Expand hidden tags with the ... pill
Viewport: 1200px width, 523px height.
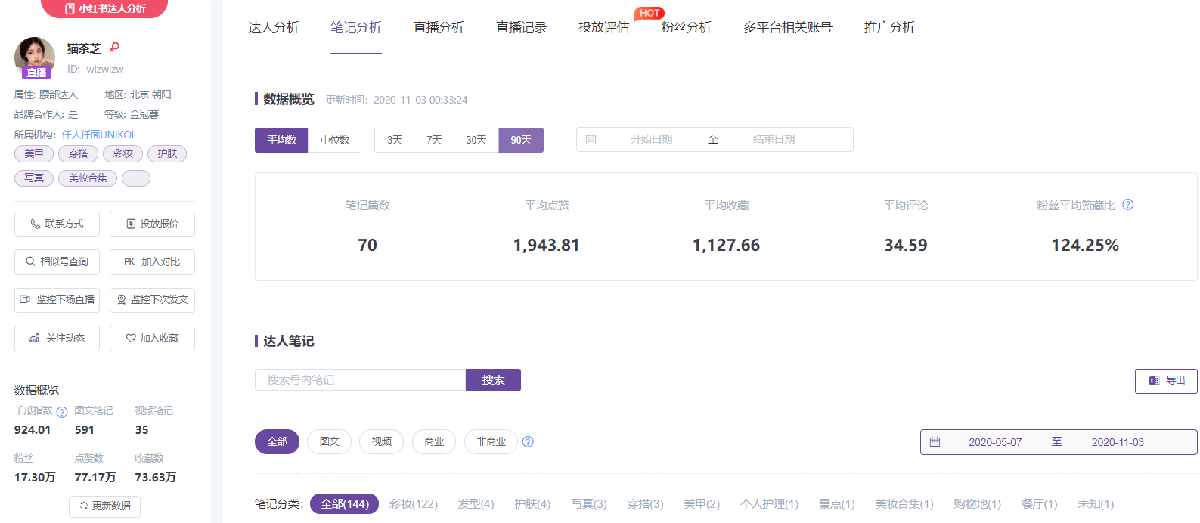coord(136,178)
